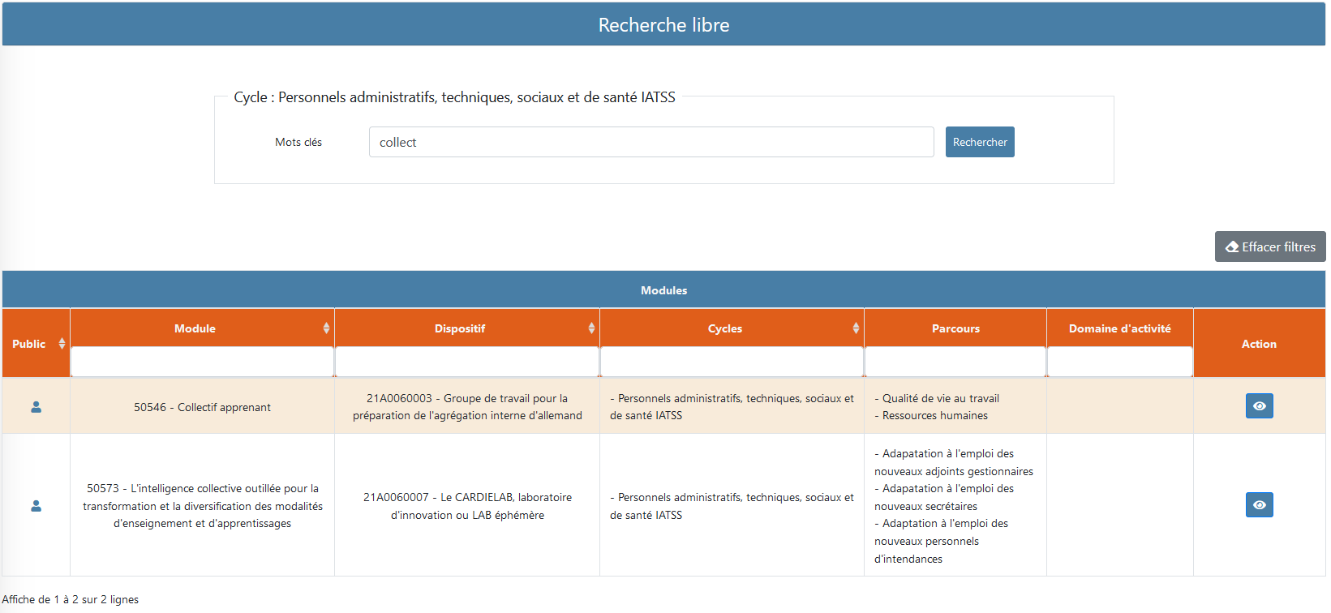Select the Module column header
Viewport: 1331px width, 613px height.
click(x=195, y=328)
